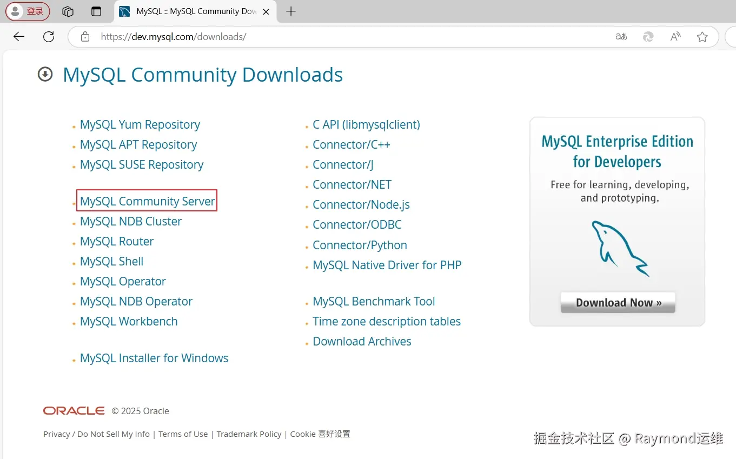Open the Trademark Policy footer link
Viewport: 736px width, 459px height.
click(x=249, y=434)
